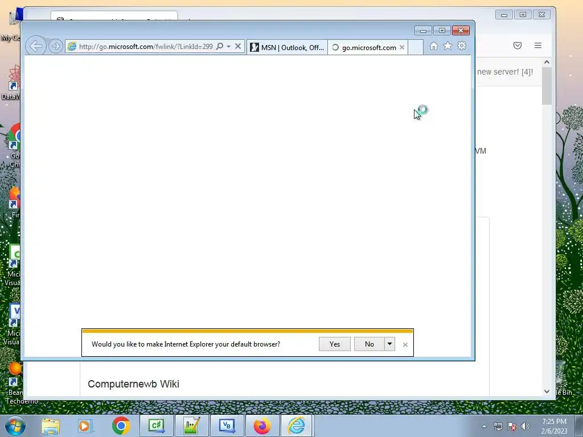Stop loading with the address bar X
Viewport: 583px width, 437px height.
tap(238, 47)
